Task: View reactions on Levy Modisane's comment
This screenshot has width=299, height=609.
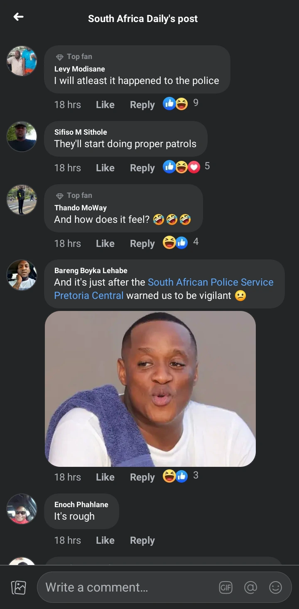Action: click(180, 104)
